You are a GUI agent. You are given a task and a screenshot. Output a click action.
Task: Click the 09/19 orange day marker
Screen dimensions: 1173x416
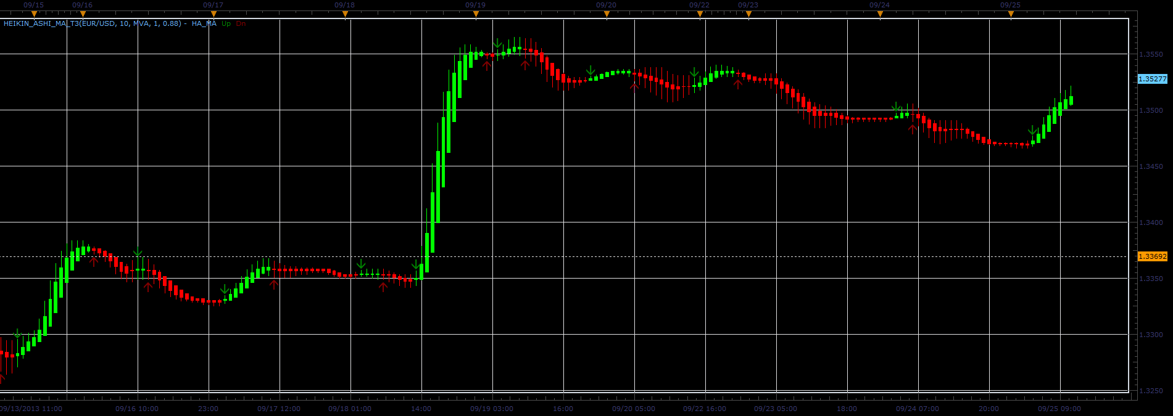476,14
